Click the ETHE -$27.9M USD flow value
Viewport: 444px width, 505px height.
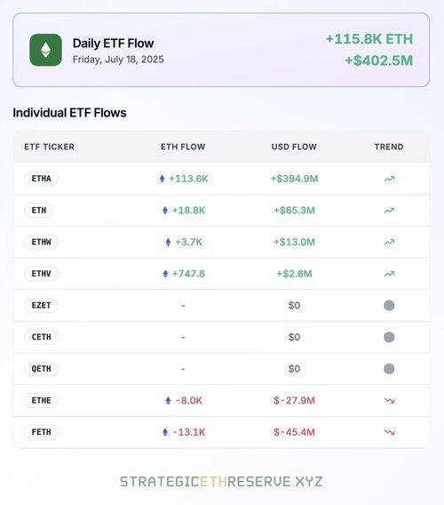point(294,401)
